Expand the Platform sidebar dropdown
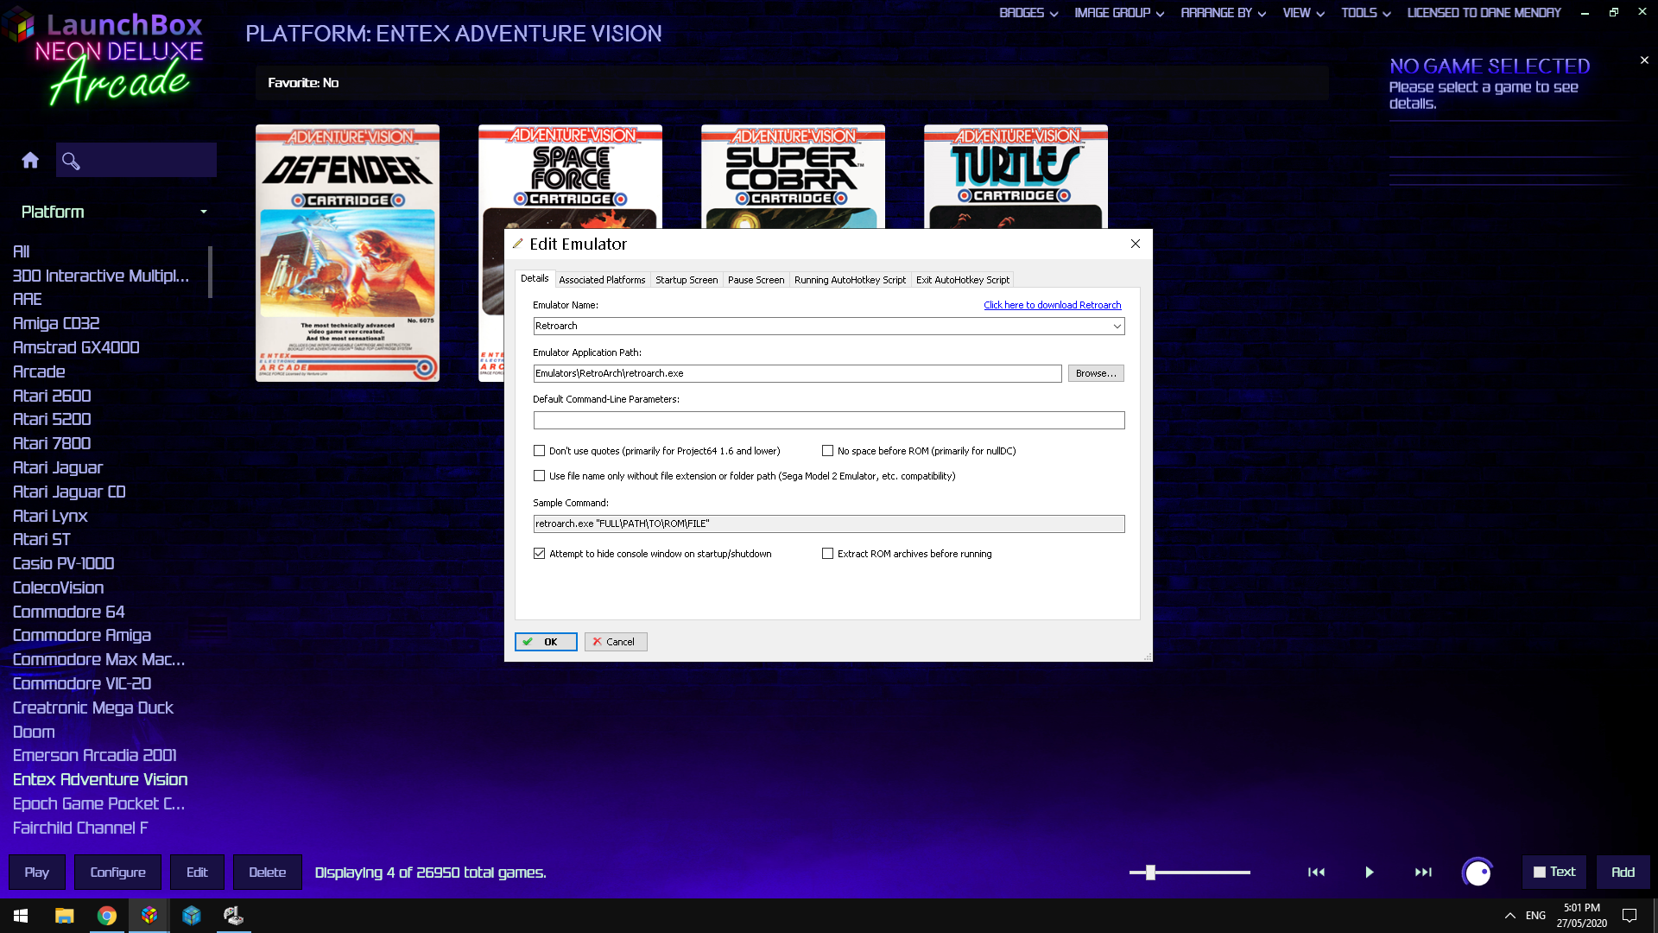1658x933 pixels. [204, 213]
